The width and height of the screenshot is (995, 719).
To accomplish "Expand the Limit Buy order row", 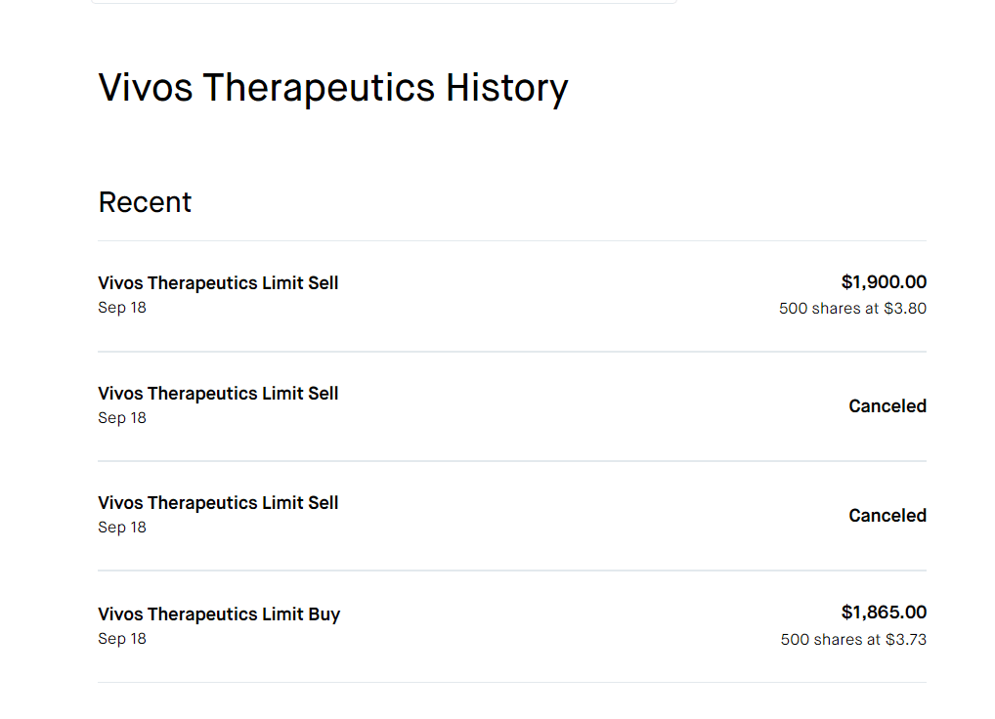I will 512,626.
